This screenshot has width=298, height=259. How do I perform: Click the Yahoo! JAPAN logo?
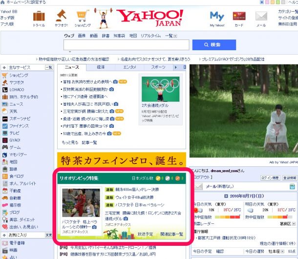tap(149, 18)
